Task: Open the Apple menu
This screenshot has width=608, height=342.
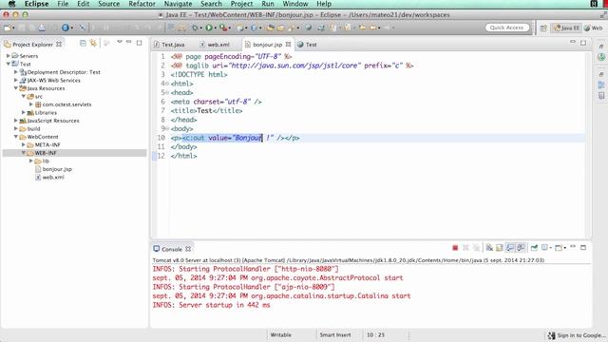Action: tap(11, 4)
